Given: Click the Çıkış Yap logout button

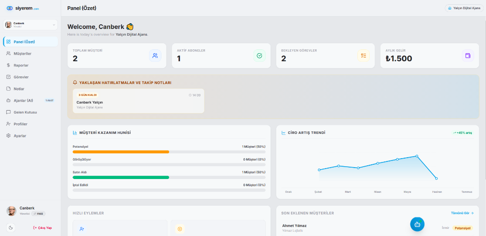Looking at the screenshot, I should [x=42, y=227].
